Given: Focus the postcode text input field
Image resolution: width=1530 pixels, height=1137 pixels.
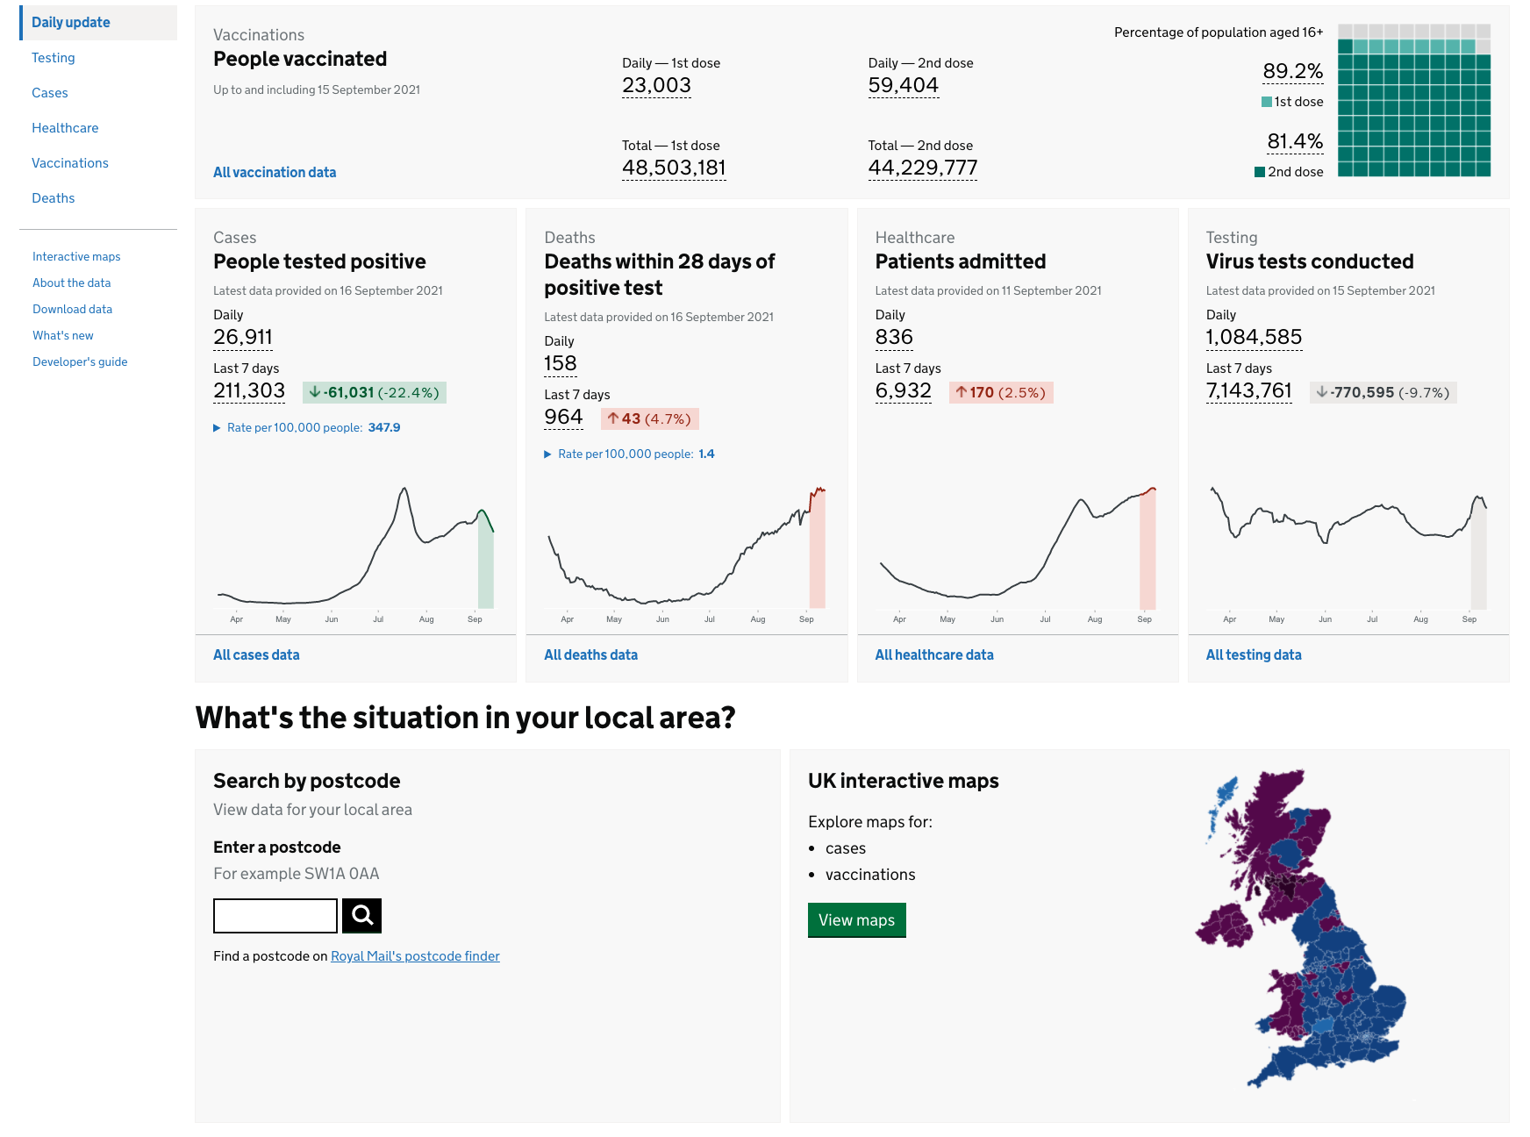Looking at the screenshot, I should 275,916.
